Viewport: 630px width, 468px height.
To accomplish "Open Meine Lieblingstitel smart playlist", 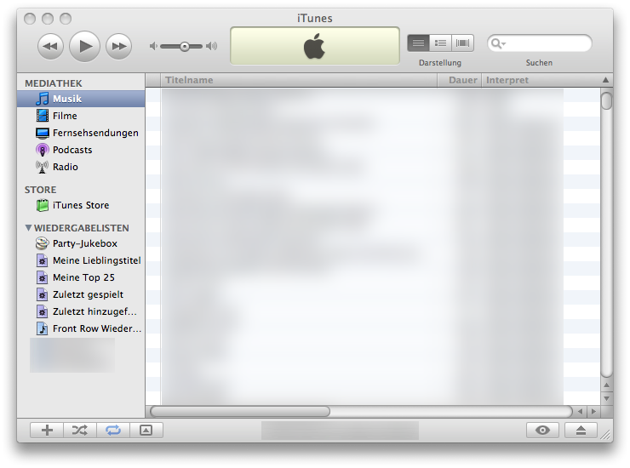I will (81, 260).
